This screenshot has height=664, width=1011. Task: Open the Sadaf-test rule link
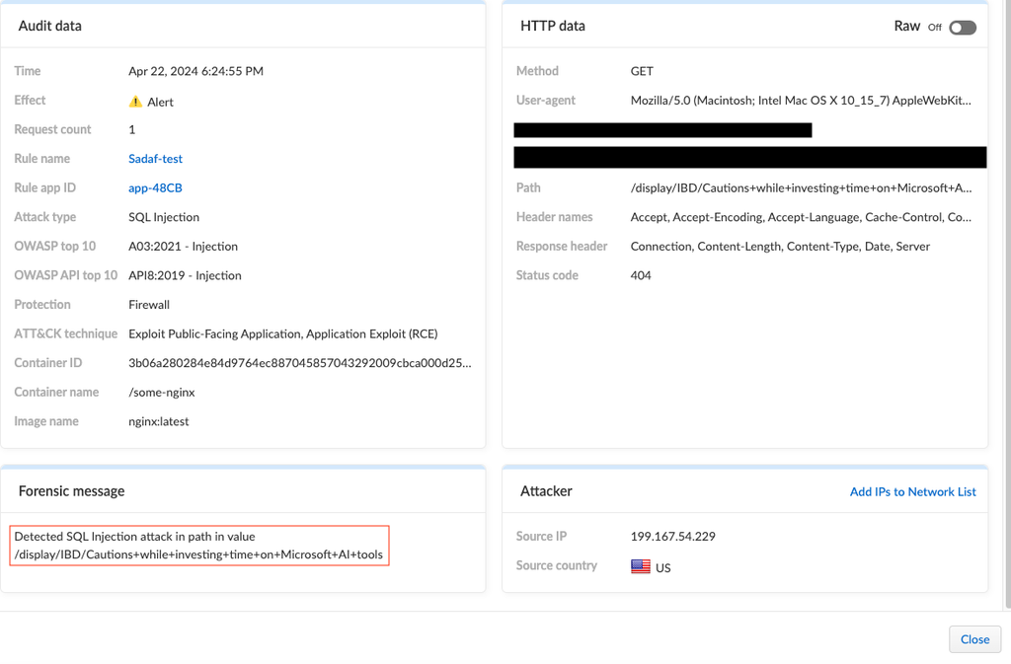click(155, 159)
